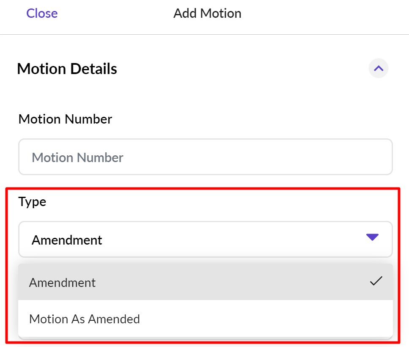Screen dimensions: 409x347
Task: Click the Type field label
Action: click(x=32, y=202)
